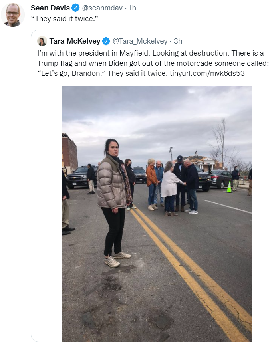Click the verified badge beside Tara McKelvey
Image resolution: width=270 pixels, height=345 pixels.
point(106,41)
